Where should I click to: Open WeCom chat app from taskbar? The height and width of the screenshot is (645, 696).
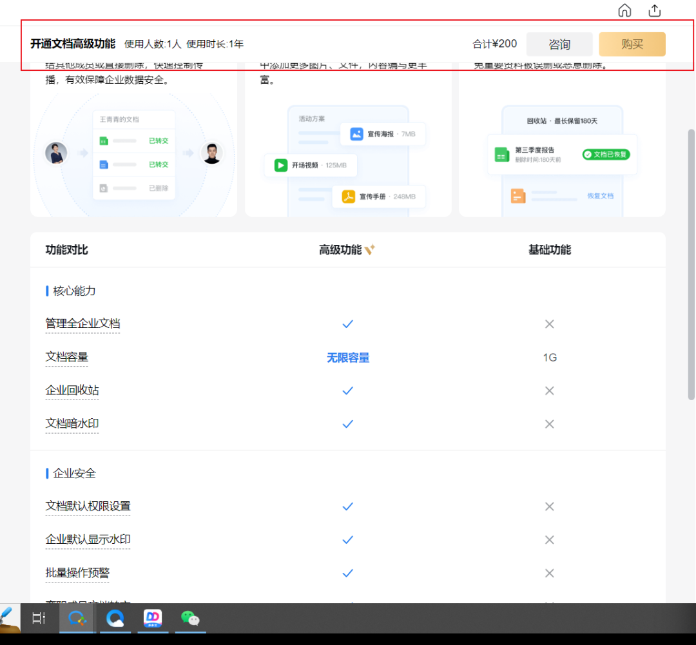(x=77, y=618)
